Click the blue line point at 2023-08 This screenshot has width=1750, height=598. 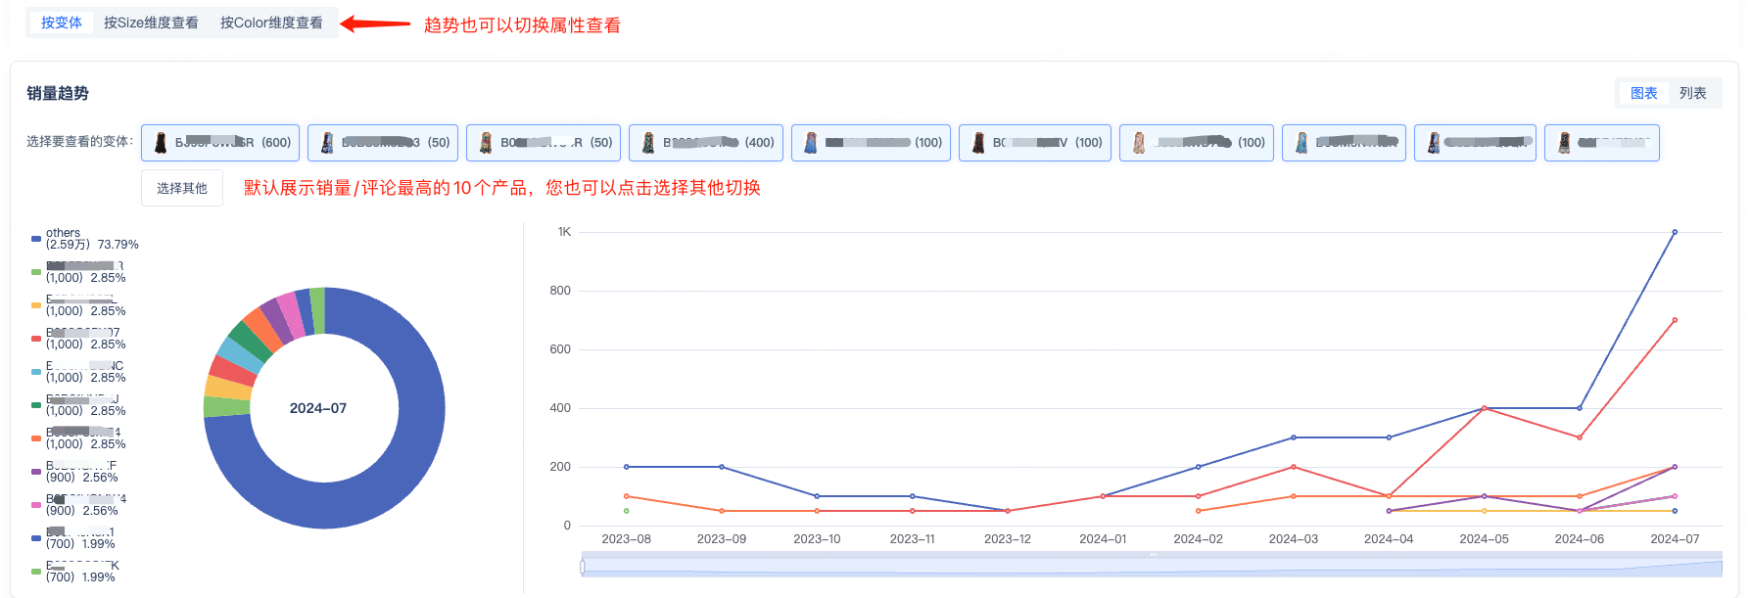(627, 467)
